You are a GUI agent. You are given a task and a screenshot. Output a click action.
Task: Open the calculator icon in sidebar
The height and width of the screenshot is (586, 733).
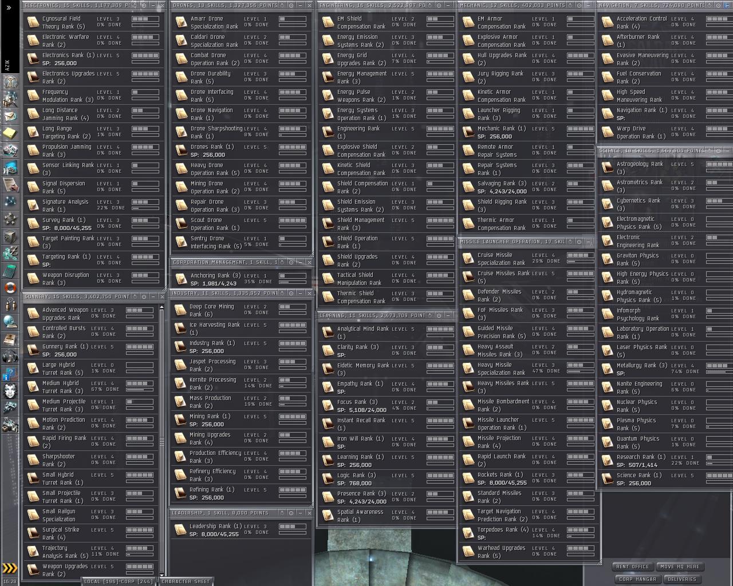coord(10,271)
